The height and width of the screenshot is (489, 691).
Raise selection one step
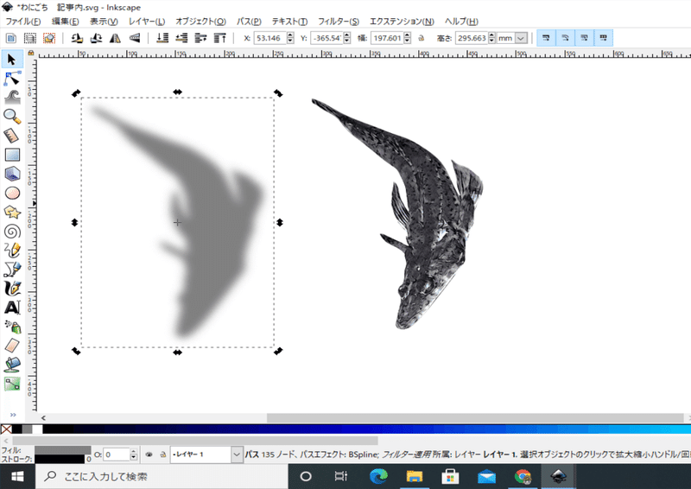tap(200, 38)
